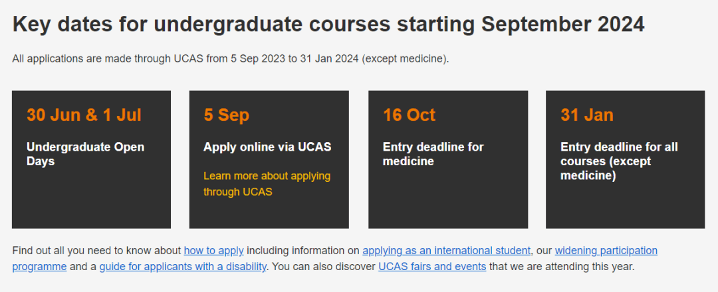Click the '30 Jun & 1 Jul' date
This screenshot has height=292, width=718.
(x=84, y=115)
